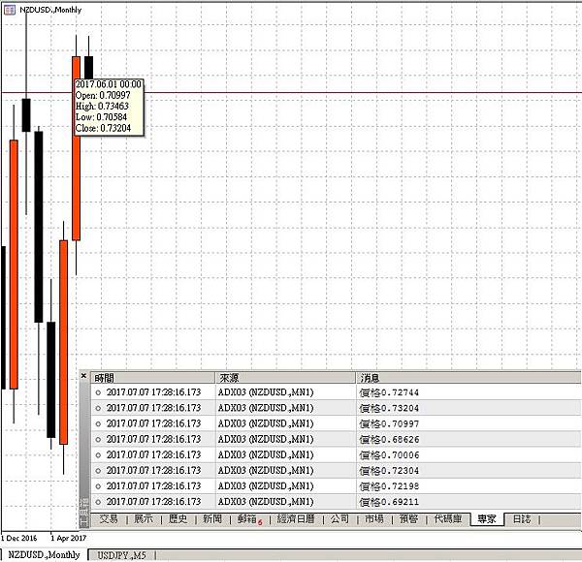Open the 預警 tab
Image resolution: width=582 pixels, height=562 pixels.
pos(408,519)
